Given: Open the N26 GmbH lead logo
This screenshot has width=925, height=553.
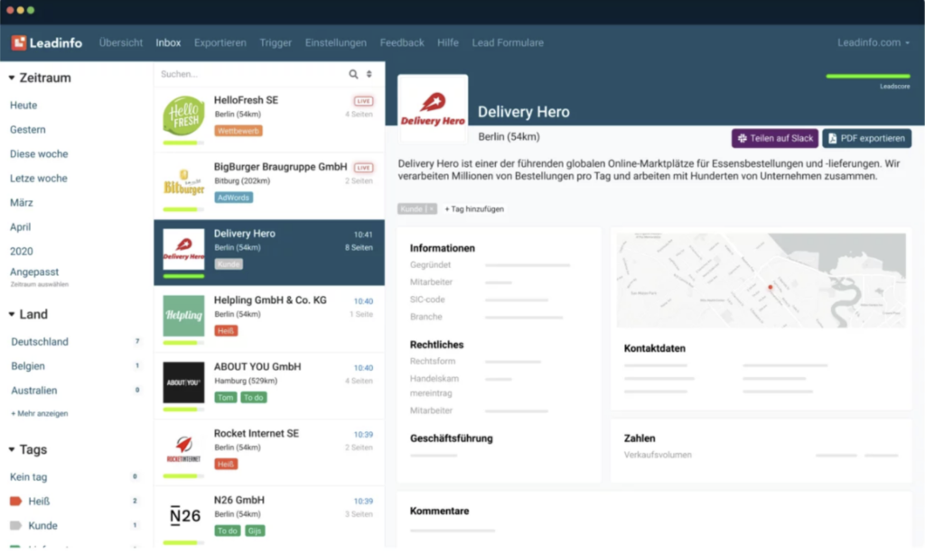Looking at the screenshot, I should click(183, 515).
